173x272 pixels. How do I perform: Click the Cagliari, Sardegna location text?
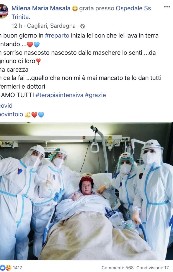tap(51, 26)
